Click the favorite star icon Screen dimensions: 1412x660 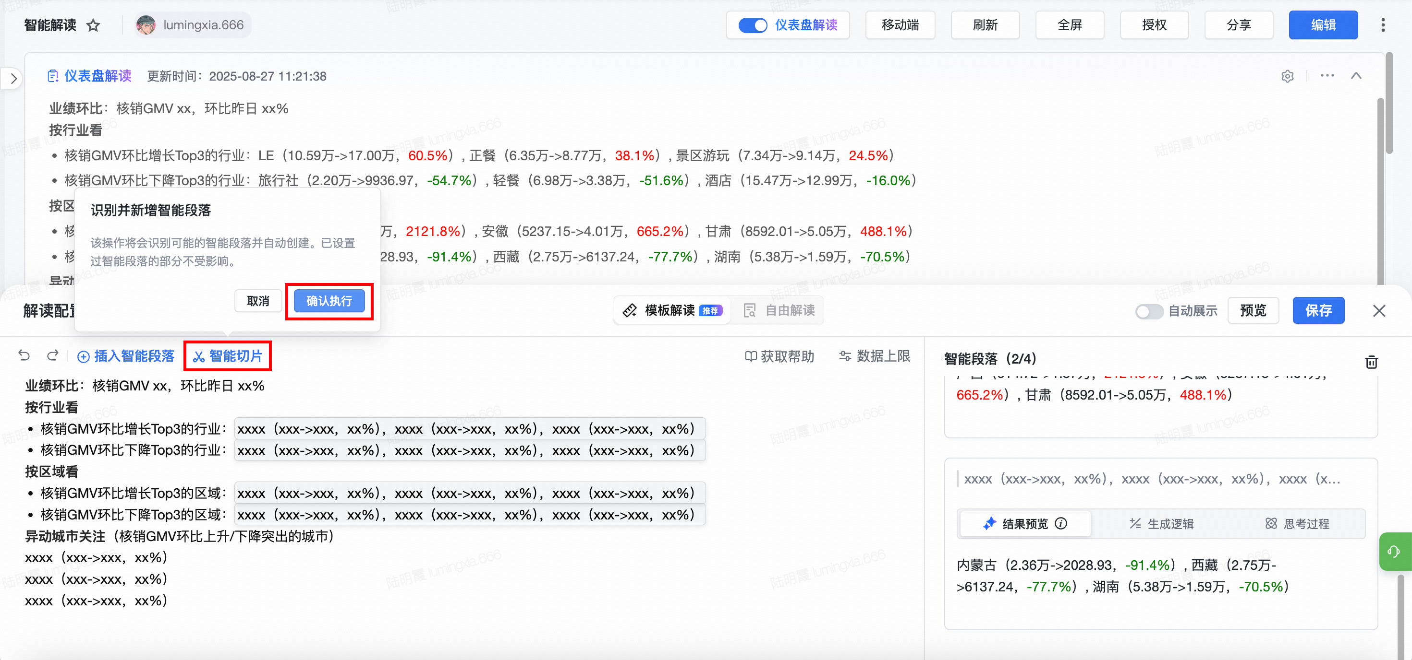pyautogui.click(x=94, y=25)
